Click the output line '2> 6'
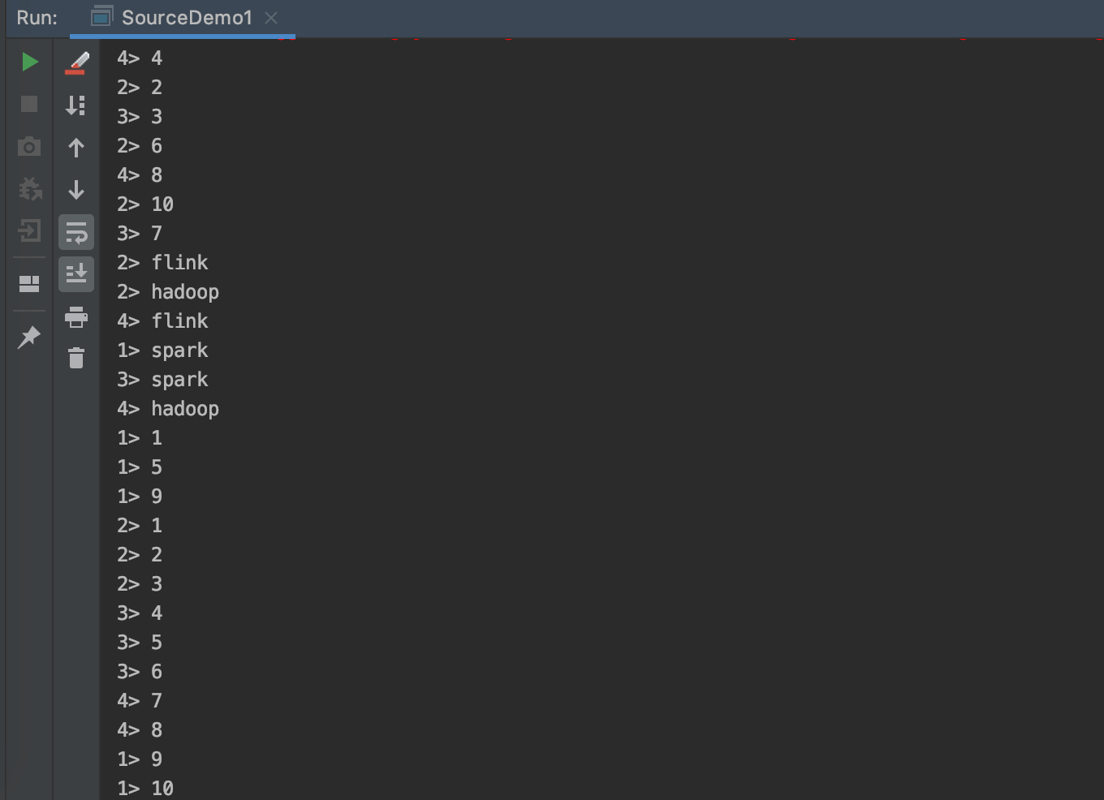Image resolution: width=1104 pixels, height=800 pixels. pos(140,145)
